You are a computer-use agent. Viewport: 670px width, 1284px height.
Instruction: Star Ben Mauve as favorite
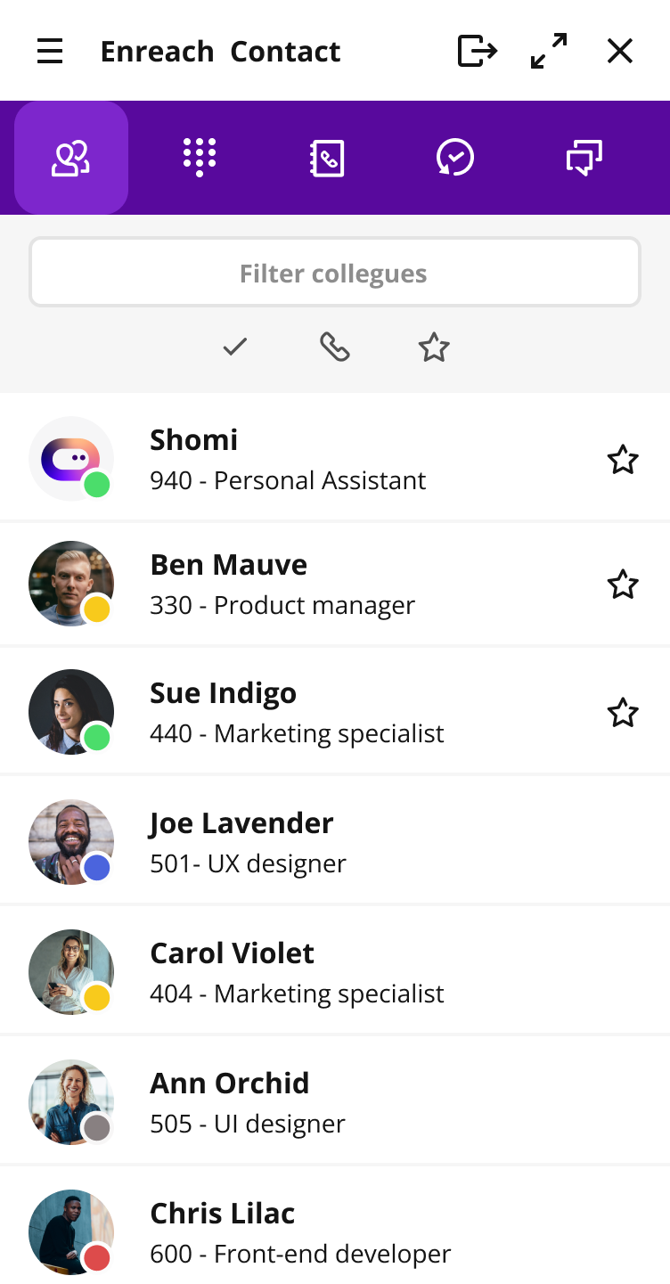(623, 585)
